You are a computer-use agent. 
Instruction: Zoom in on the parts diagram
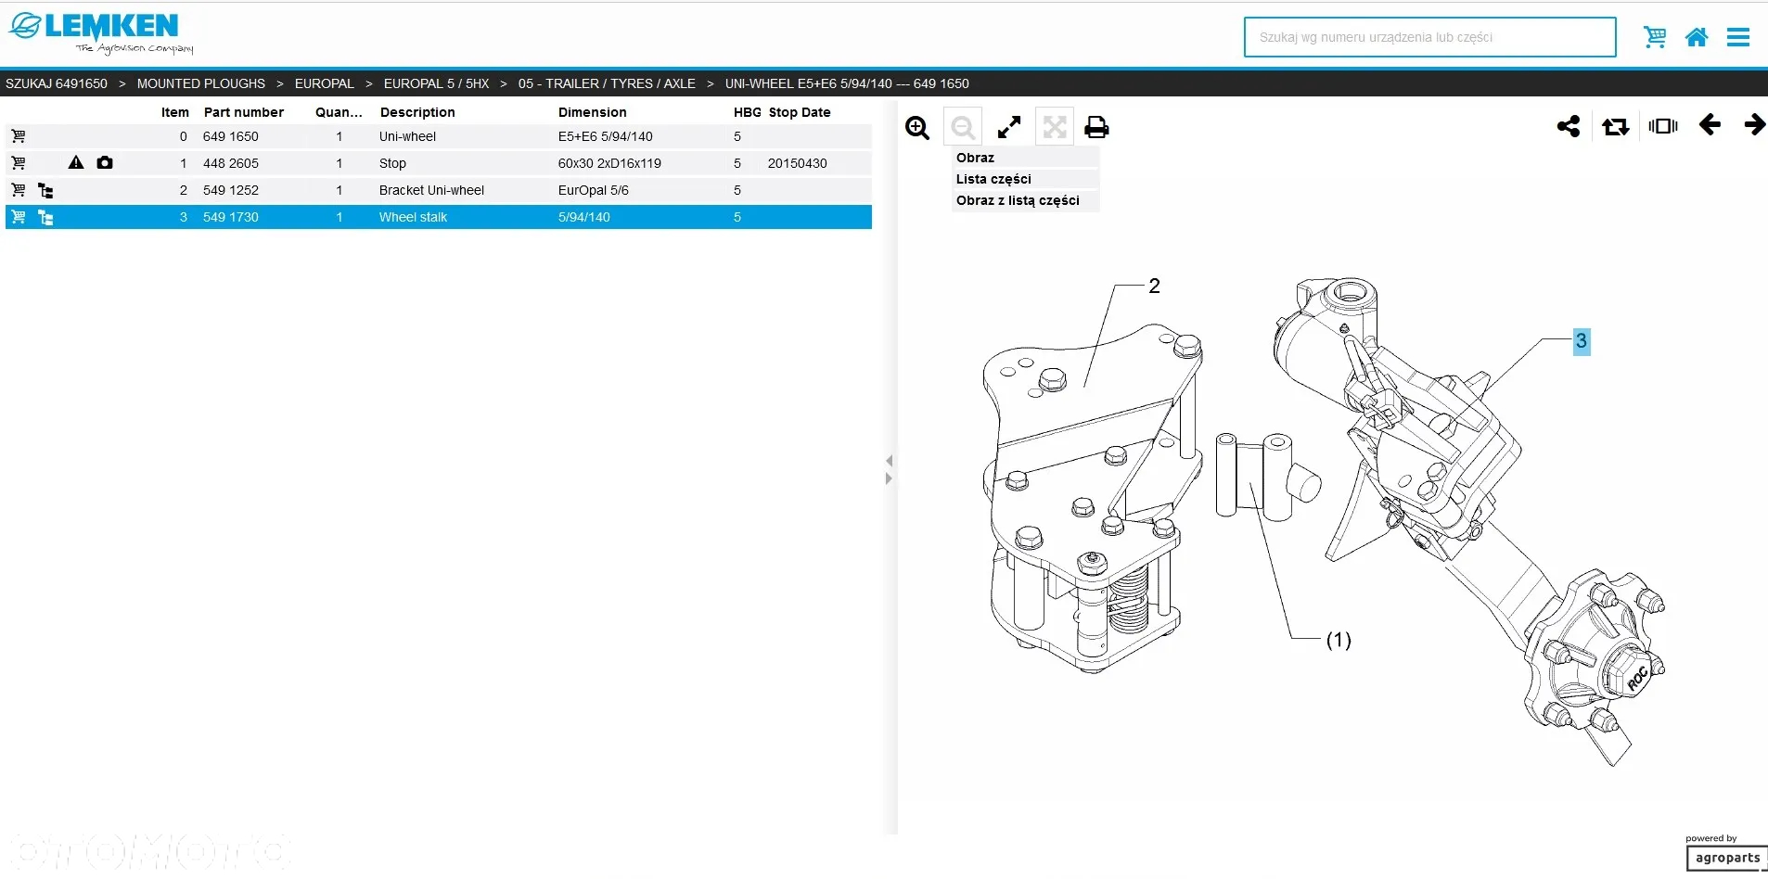point(917,127)
